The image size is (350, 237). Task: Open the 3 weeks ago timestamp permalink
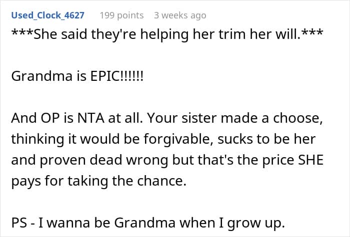tap(180, 15)
